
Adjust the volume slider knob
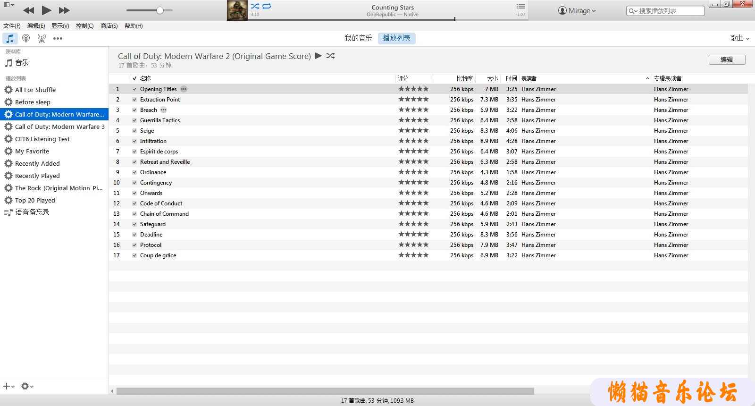pos(160,10)
